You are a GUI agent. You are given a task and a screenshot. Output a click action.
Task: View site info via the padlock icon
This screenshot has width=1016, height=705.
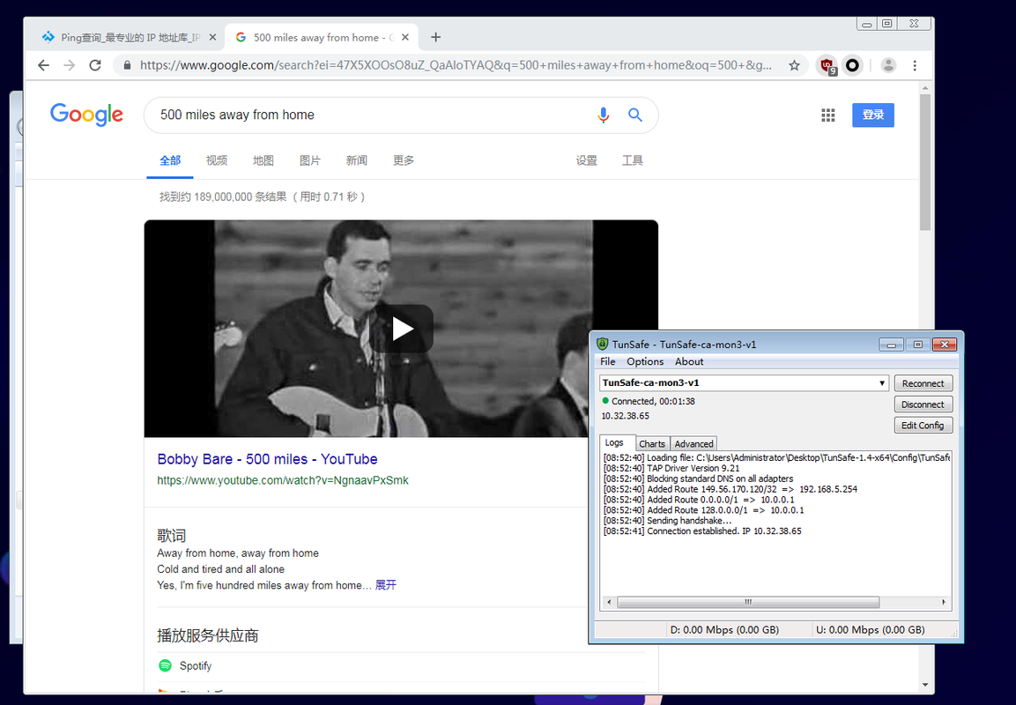click(x=127, y=65)
